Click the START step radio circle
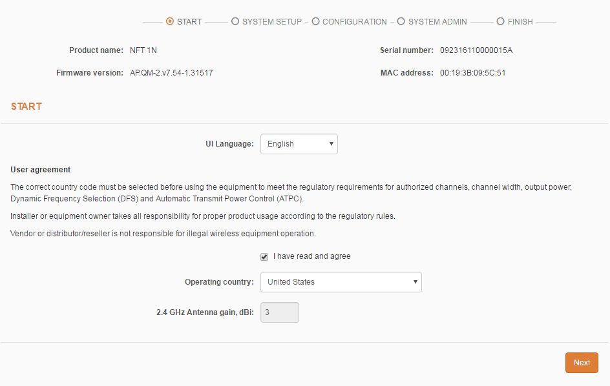The width and height of the screenshot is (610, 386). click(170, 21)
